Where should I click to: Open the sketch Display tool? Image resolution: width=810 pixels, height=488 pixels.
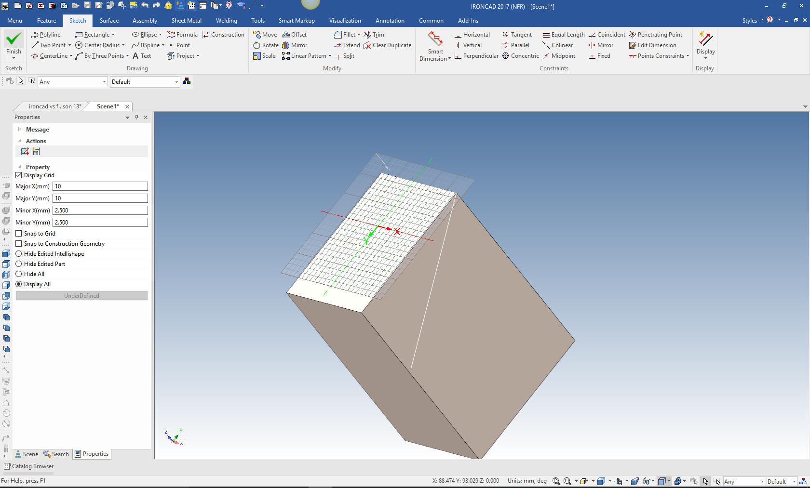(x=705, y=44)
